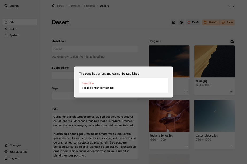Image resolution: width=247 pixels, height=164 pixels.
Task: Select System in the sidebar
Action: (x=14, y=35)
